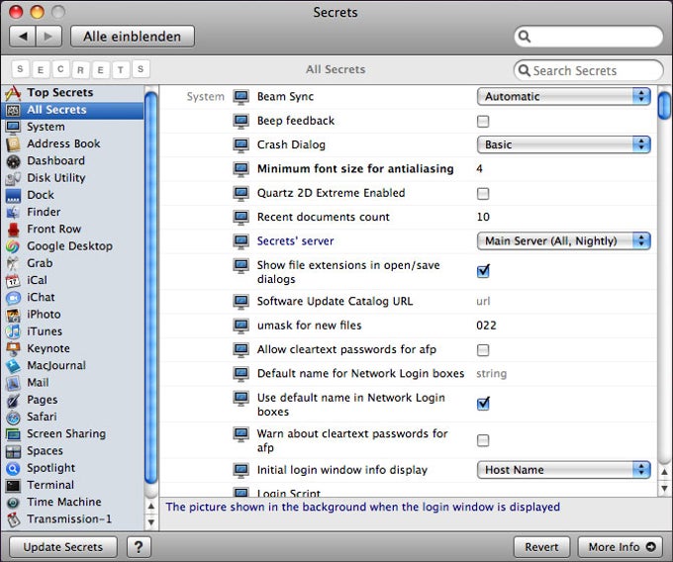Click the Finder face icon
Viewport: 673px width, 562px height.
pyautogui.click(x=13, y=213)
